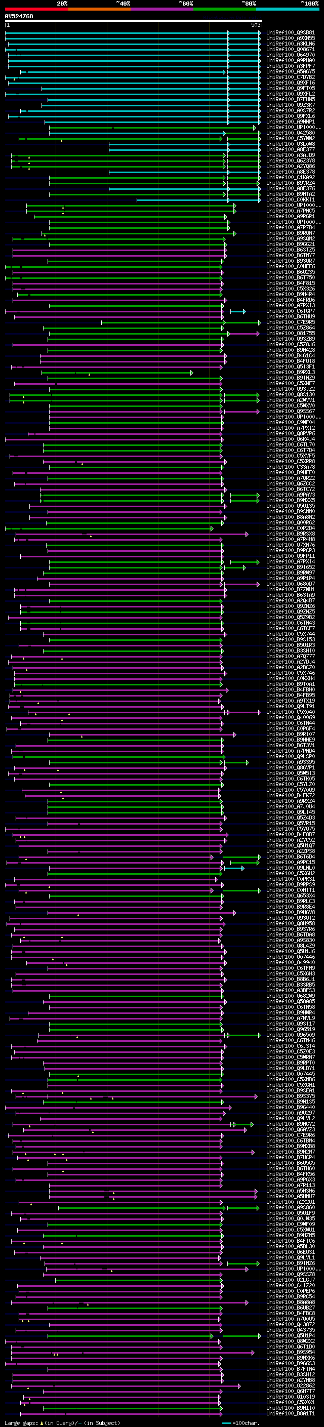The height and width of the screenshot is (1427, 324).
Task: Open the UniRef100_Q9SB81 hit link
Action: (291, 33)
